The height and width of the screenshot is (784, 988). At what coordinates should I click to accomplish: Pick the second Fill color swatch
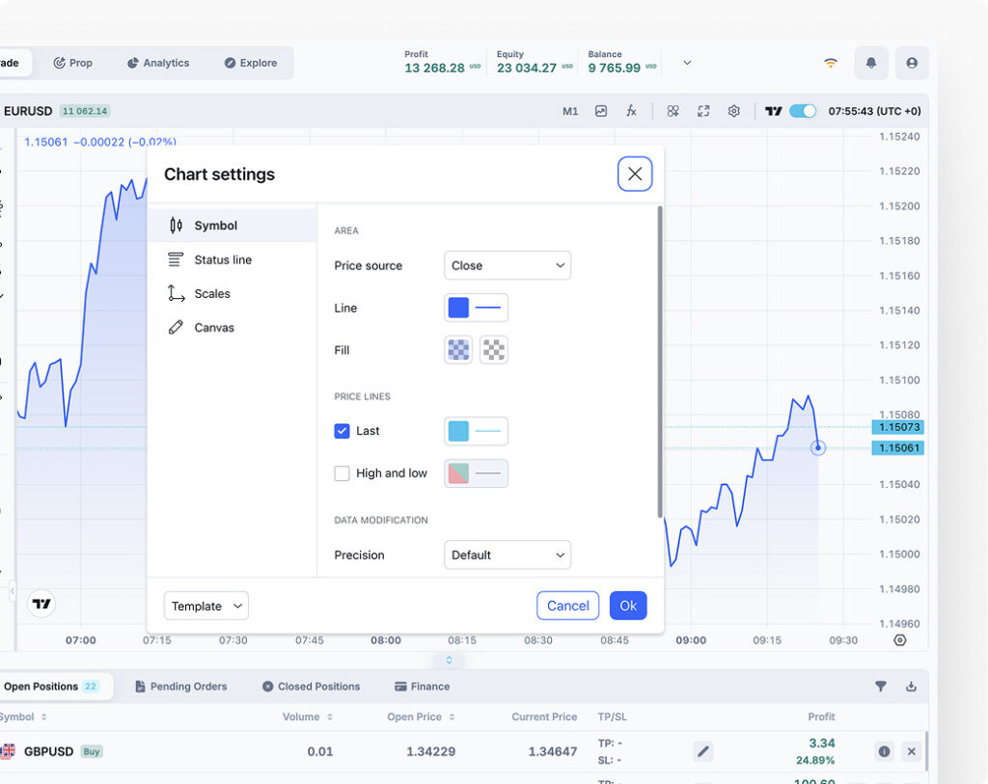point(494,350)
